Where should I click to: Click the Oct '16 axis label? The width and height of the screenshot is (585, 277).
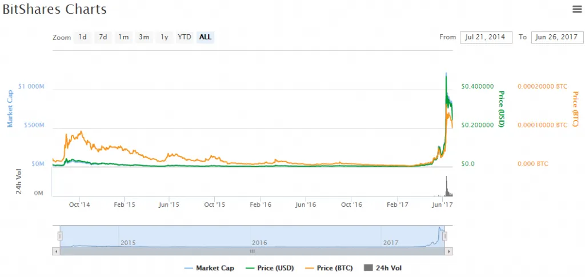tap(351, 204)
